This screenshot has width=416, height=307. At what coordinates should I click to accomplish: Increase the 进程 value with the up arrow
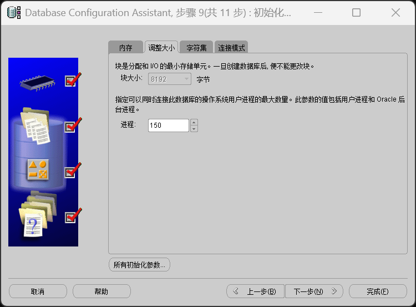click(194, 123)
